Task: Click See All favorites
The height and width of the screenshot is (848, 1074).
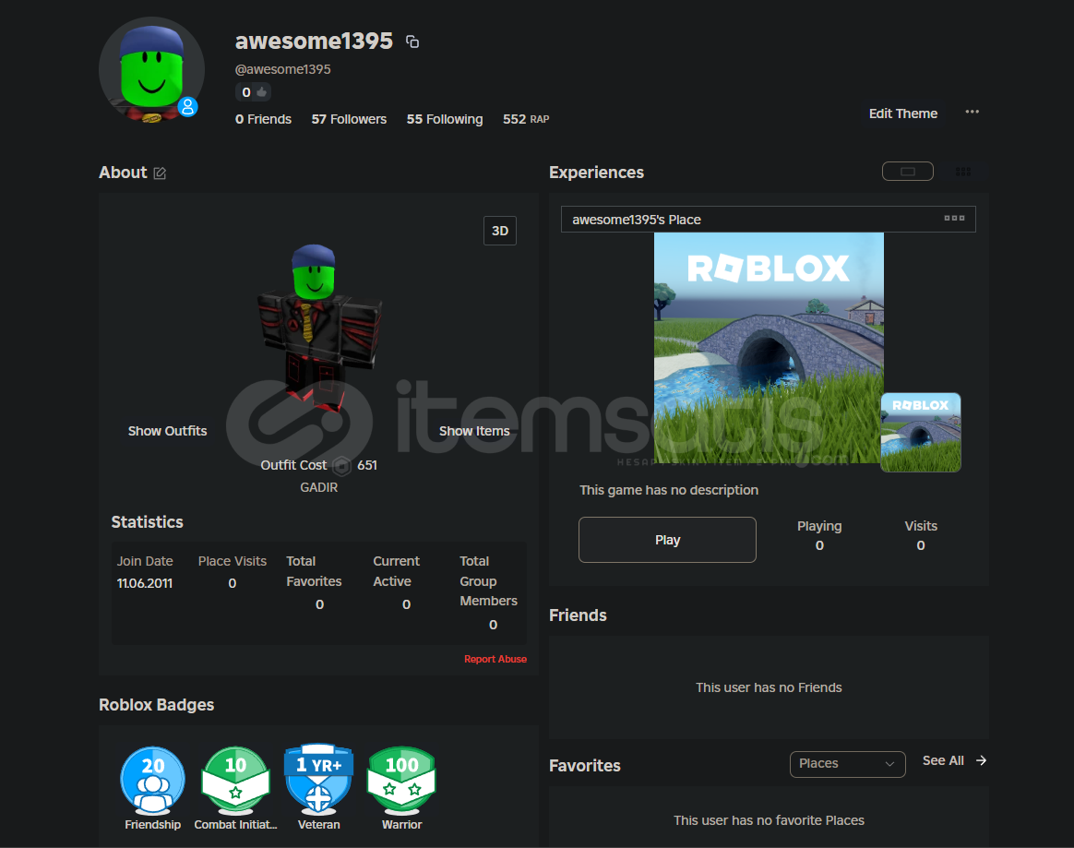Action: tap(942, 760)
